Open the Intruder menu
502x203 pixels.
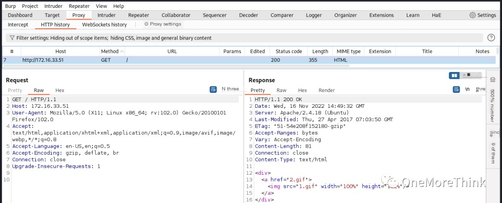point(53,6)
